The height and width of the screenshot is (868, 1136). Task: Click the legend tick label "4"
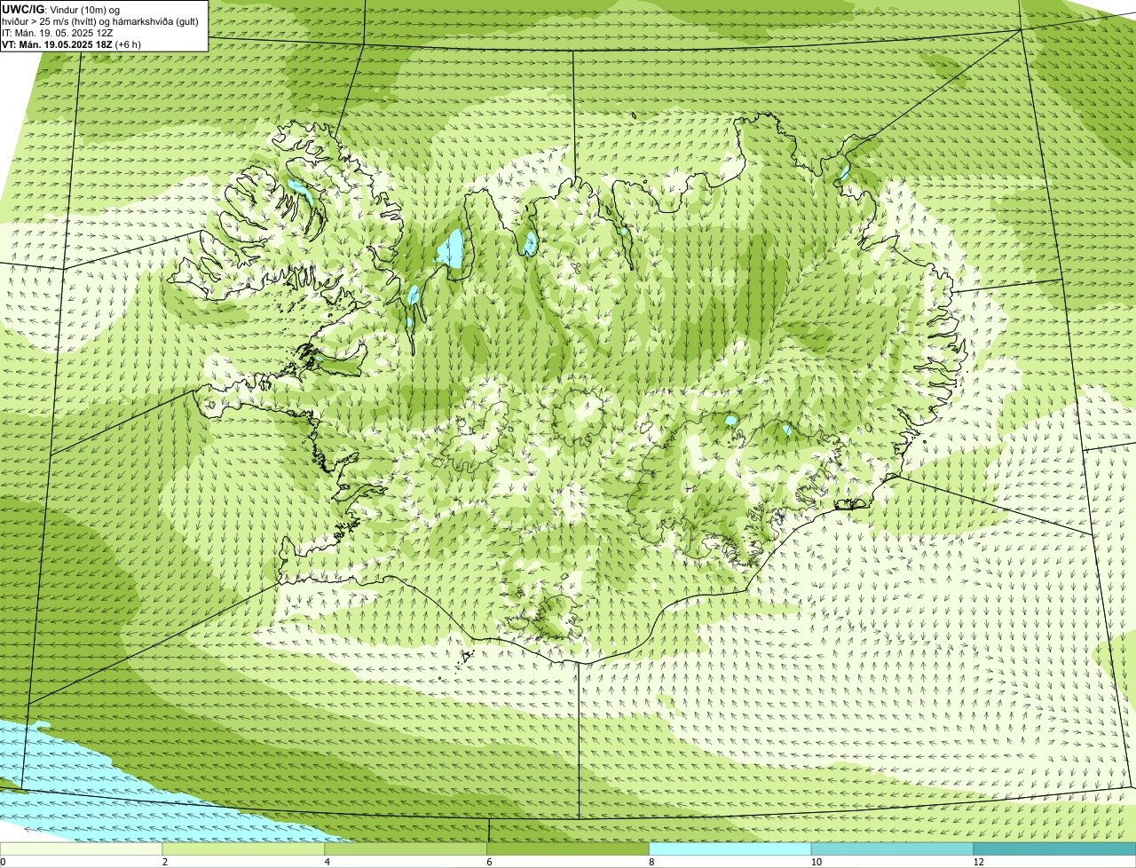(327, 862)
